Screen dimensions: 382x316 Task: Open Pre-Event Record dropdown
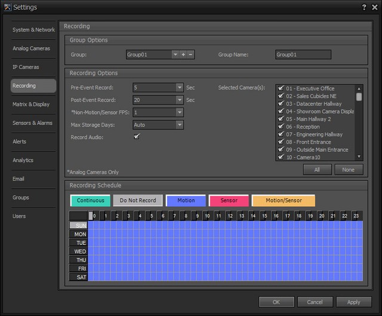180,88
